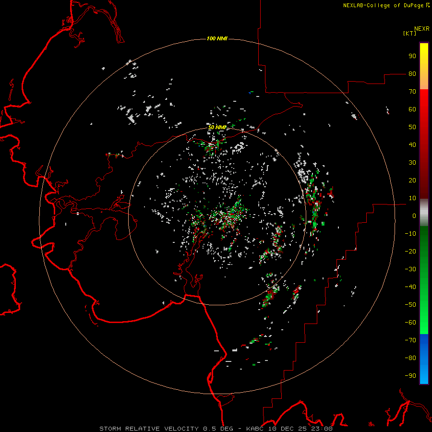
Task: Click the -60 value on velocity scale
Action: (x=410, y=323)
